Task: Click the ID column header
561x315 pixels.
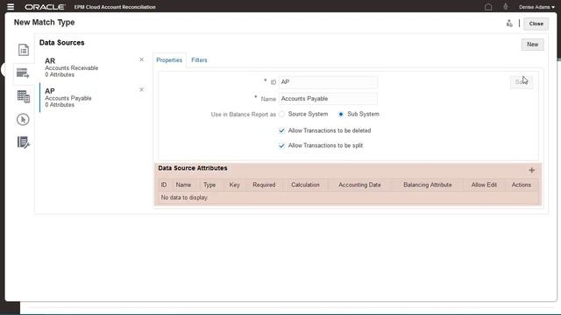Action: click(164, 185)
